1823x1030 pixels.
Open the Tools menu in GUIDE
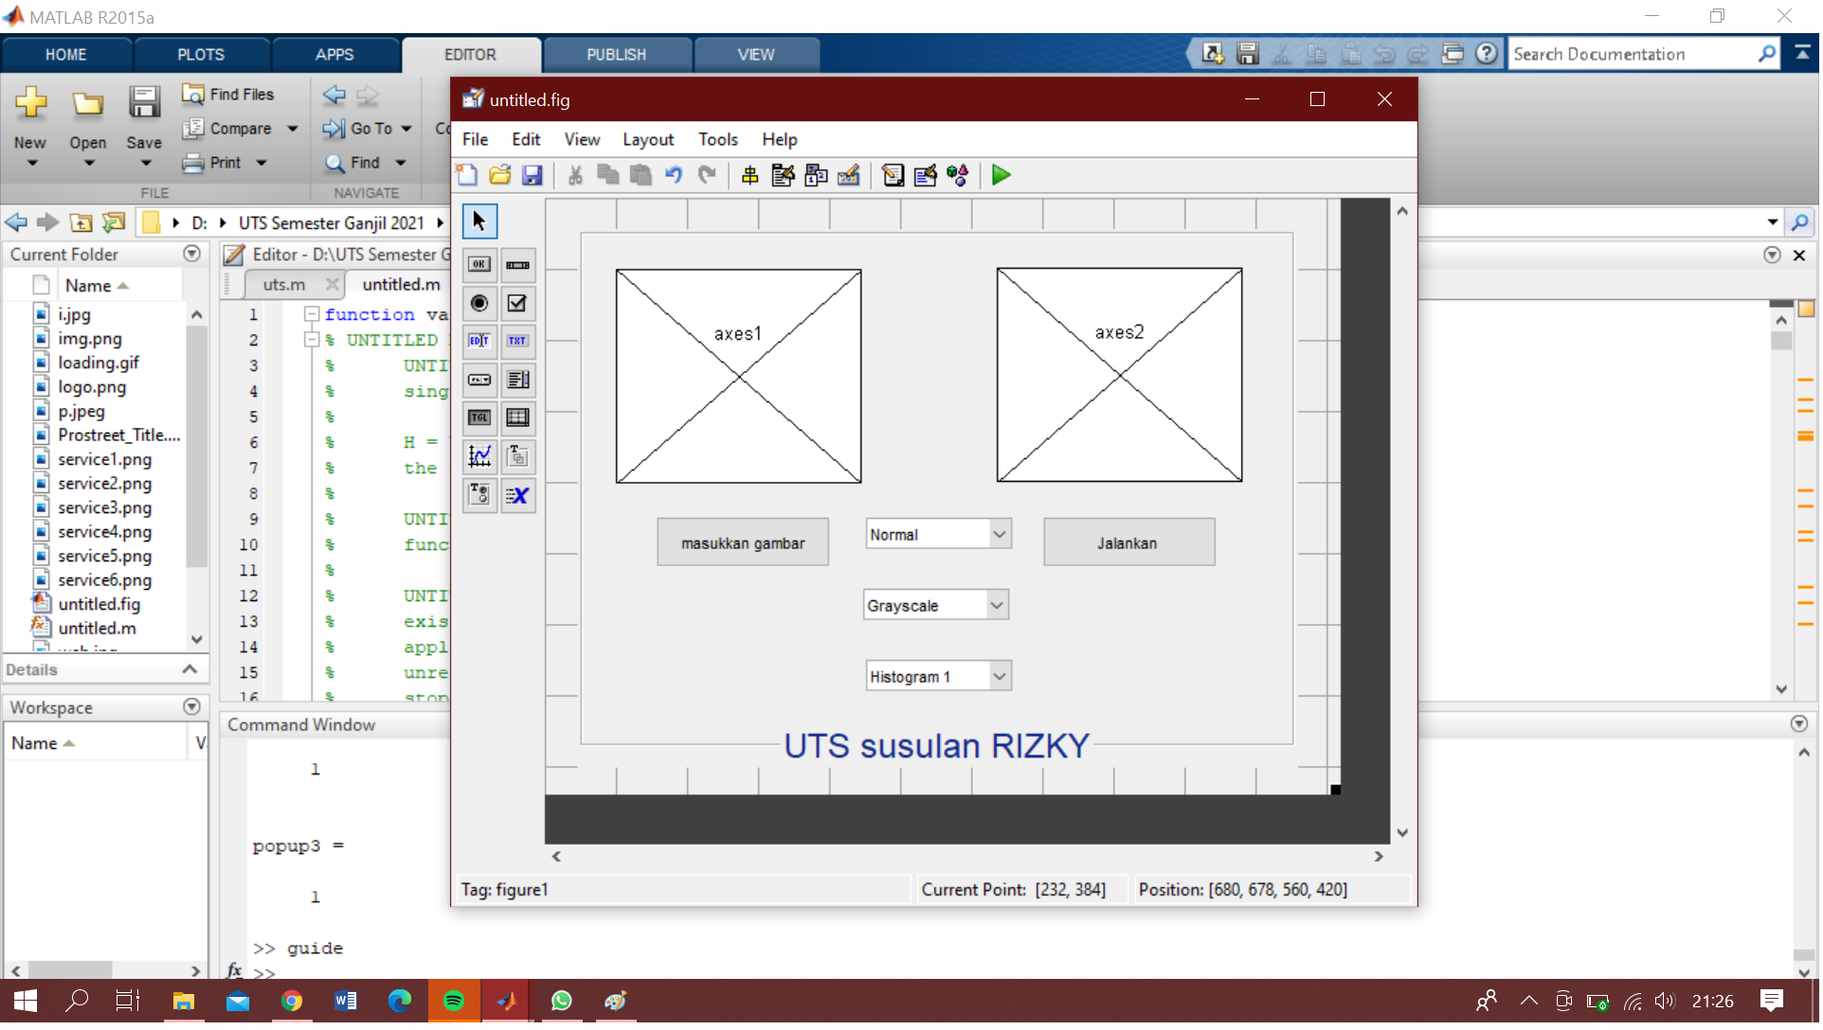[719, 140]
